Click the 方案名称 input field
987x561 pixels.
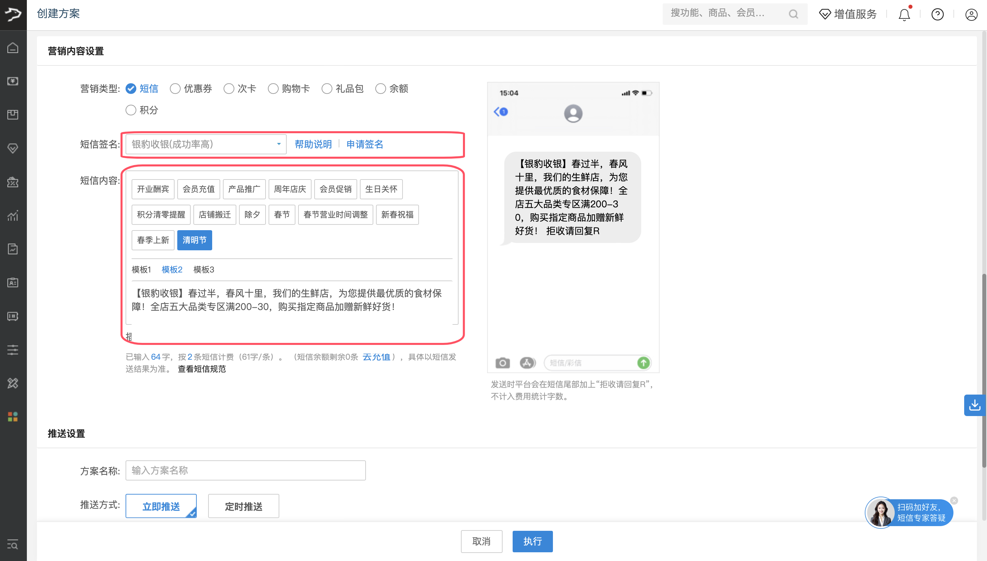pyautogui.click(x=245, y=470)
